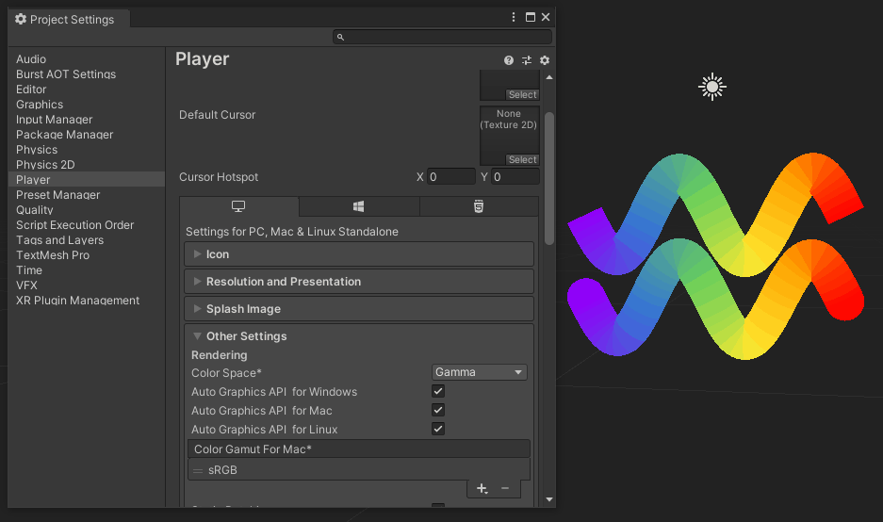Click the Project Settings tab title

click(72, 19)
